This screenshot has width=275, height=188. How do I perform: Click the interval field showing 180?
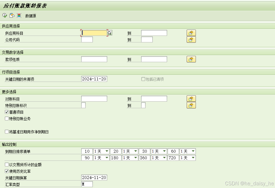[x=116, y=158]
